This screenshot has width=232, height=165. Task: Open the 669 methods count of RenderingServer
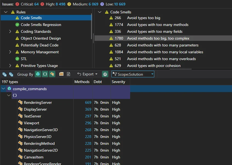point(88,102)
